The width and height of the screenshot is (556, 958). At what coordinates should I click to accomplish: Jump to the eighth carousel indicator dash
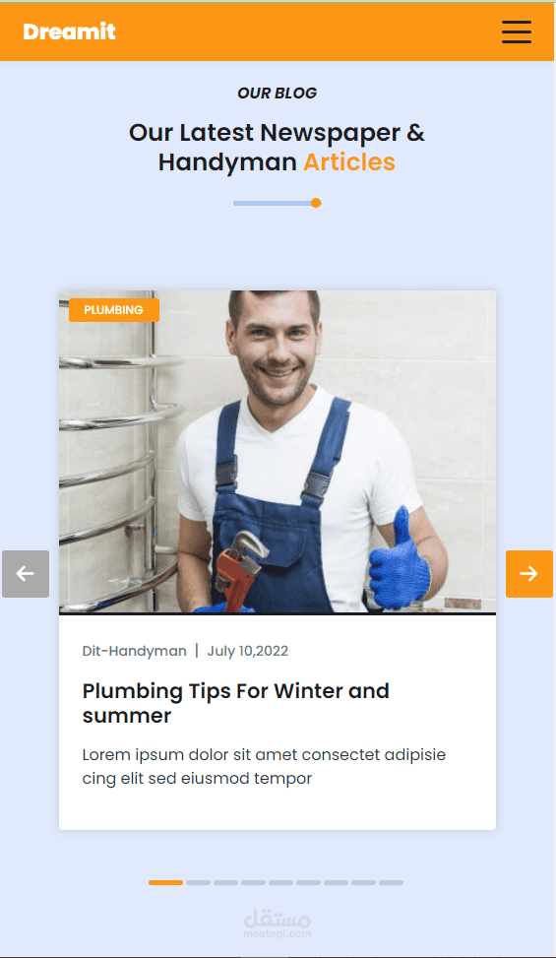pyautogui.click(x=363, y=882)
